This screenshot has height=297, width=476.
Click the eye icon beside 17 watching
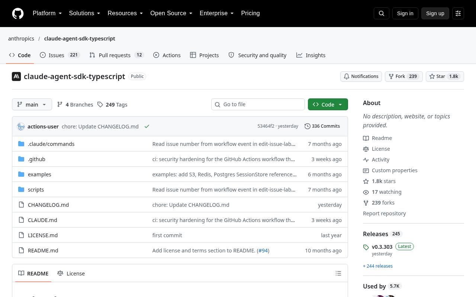coord(366,192)
